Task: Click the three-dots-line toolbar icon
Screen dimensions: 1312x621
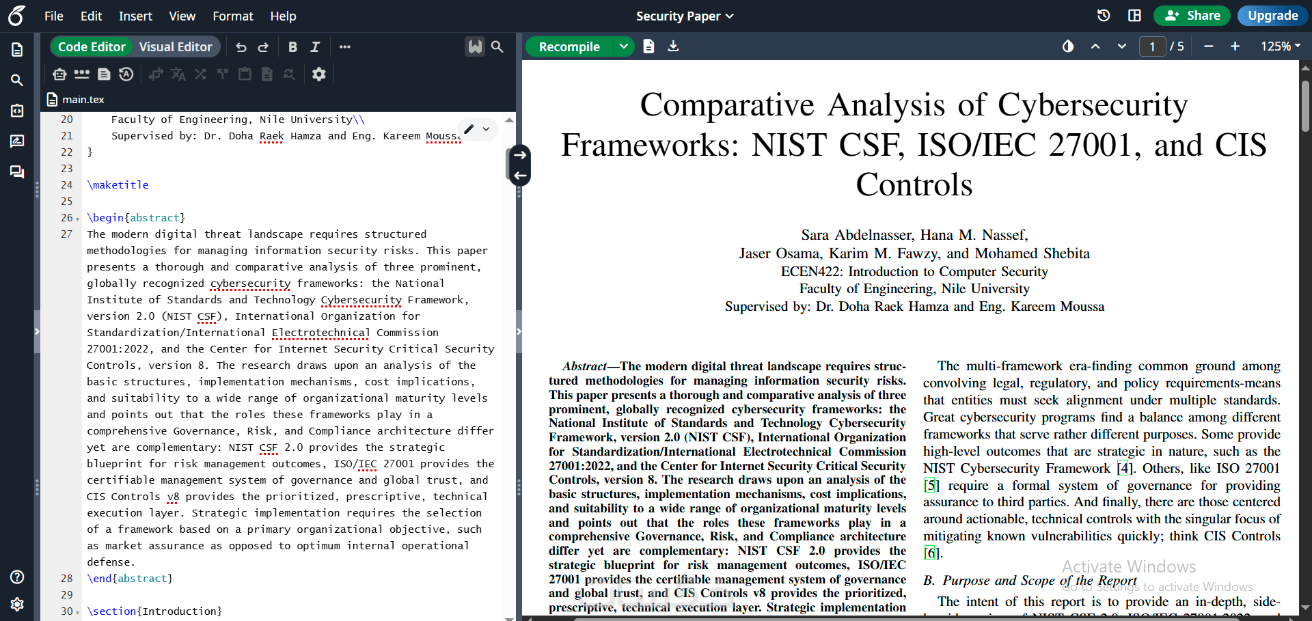Action: [x=82, y=74]
